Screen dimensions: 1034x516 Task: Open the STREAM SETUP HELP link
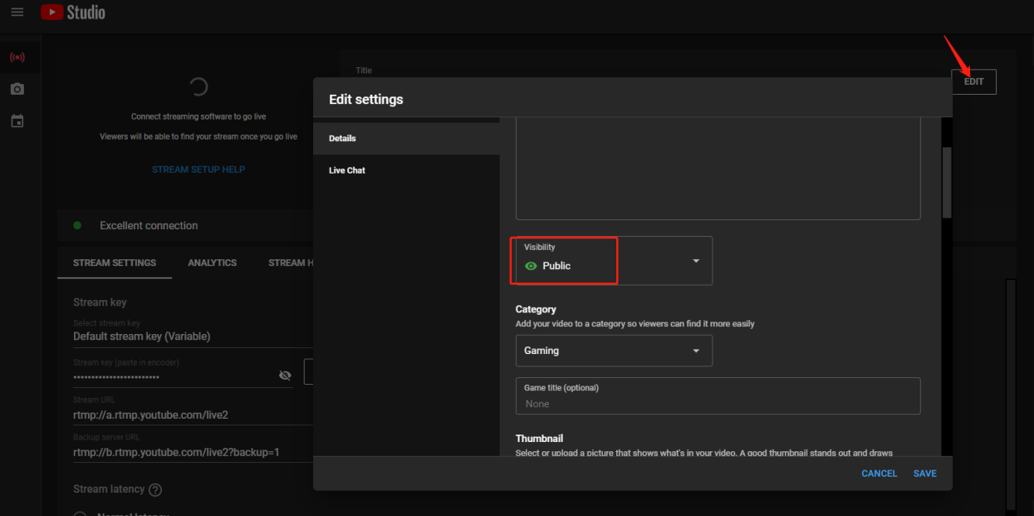coord(198,170)
